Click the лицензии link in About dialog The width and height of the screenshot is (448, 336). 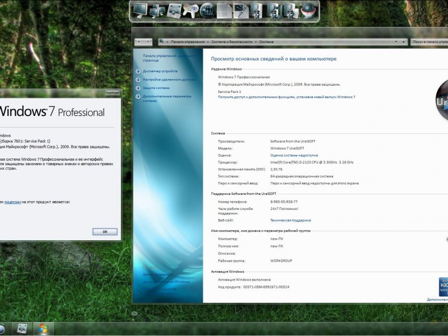point(12,202)
